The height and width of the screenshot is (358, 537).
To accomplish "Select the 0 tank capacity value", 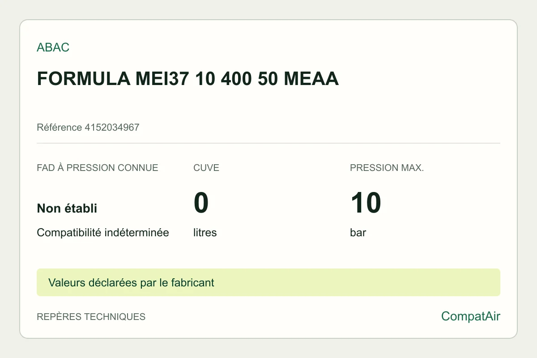I will pyautogui.click(x=201, y=202).
